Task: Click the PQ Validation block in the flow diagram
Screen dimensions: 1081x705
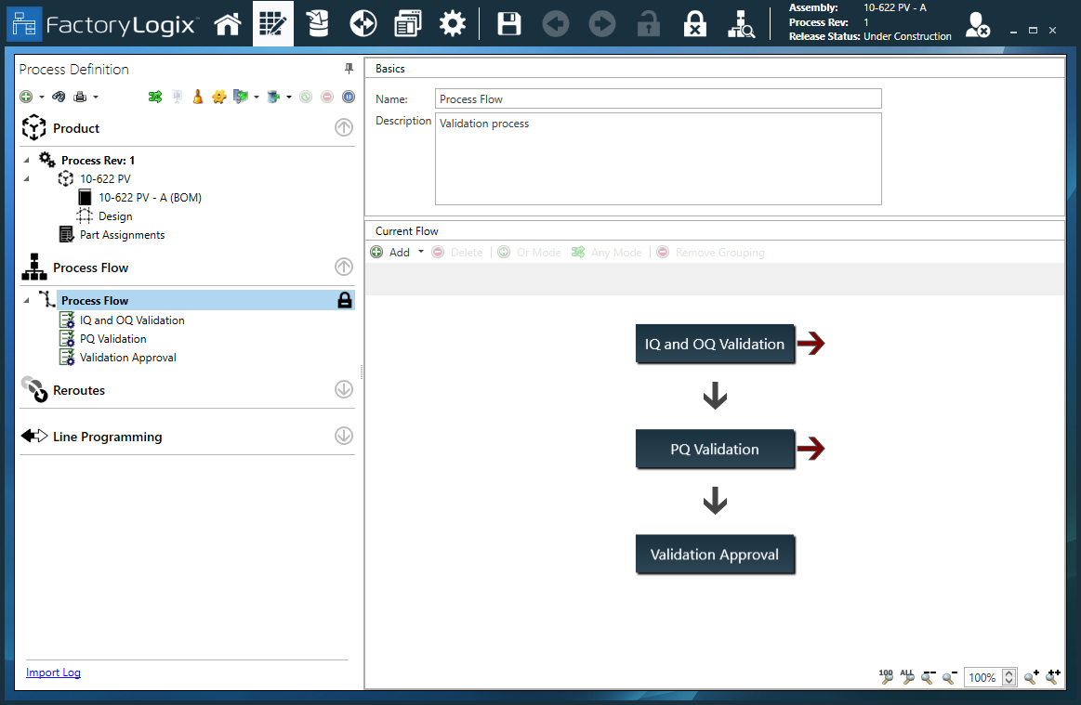Action: tap(715, 449)
